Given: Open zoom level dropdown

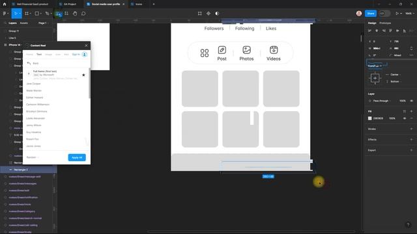Looking at the screenshot, I should [x=409, y=13].
